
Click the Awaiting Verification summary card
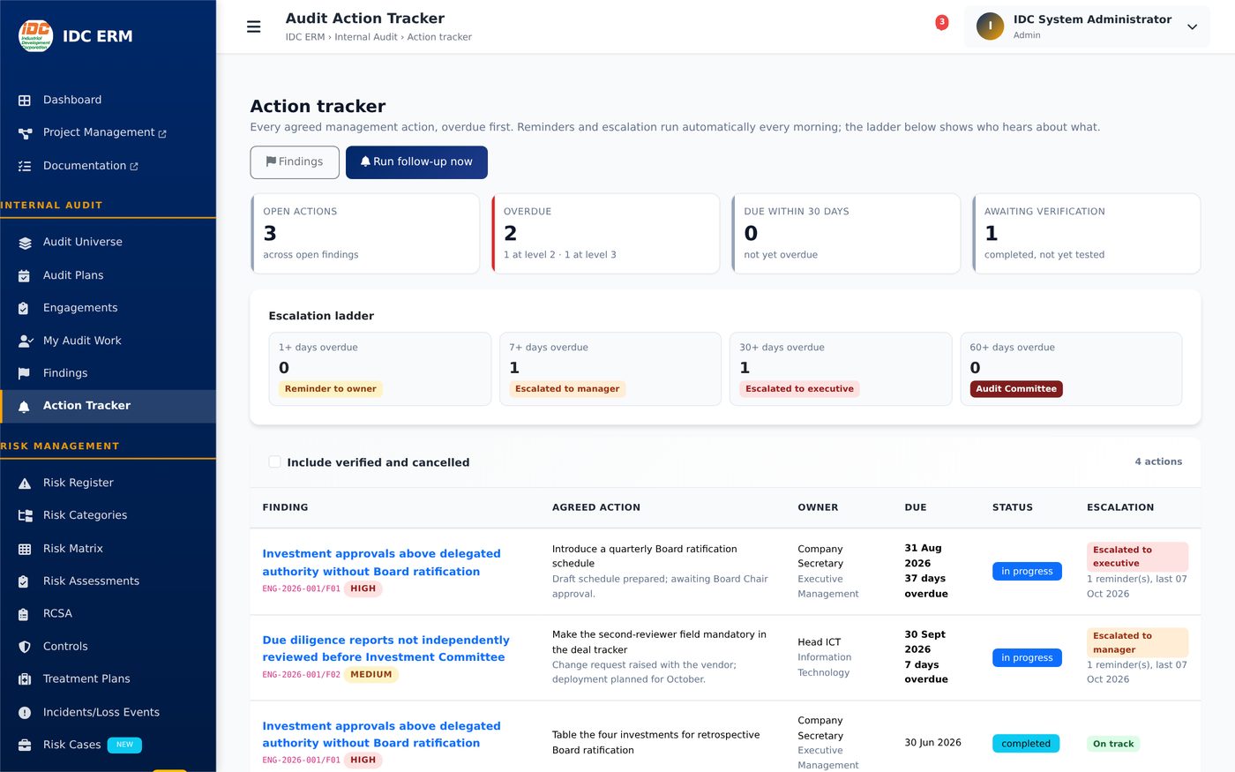[x=1086, y=234]
